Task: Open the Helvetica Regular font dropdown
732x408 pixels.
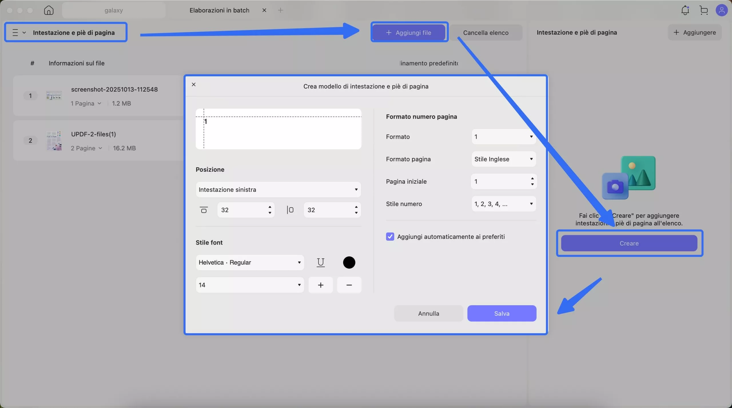Action: pyautogui.click(x=250, y=262)
